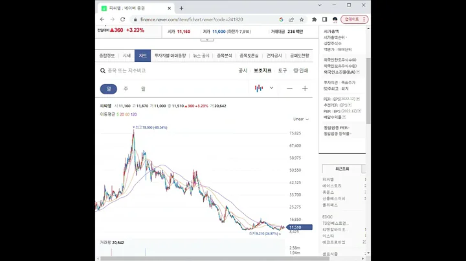Screen dimensions: 466x261
Task: Open the 뉴스·공시 tab
Action: (201, 56)
